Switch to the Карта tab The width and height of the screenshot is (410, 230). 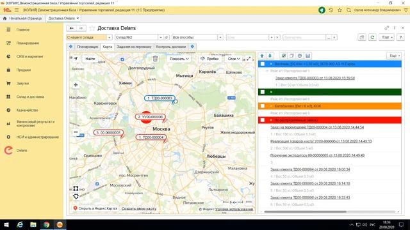click(x=108, y=47)
